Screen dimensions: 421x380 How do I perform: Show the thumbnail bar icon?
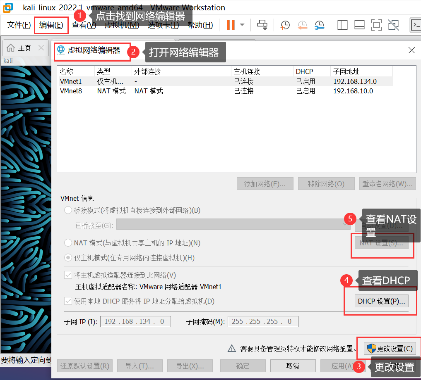tap(359, 25)
